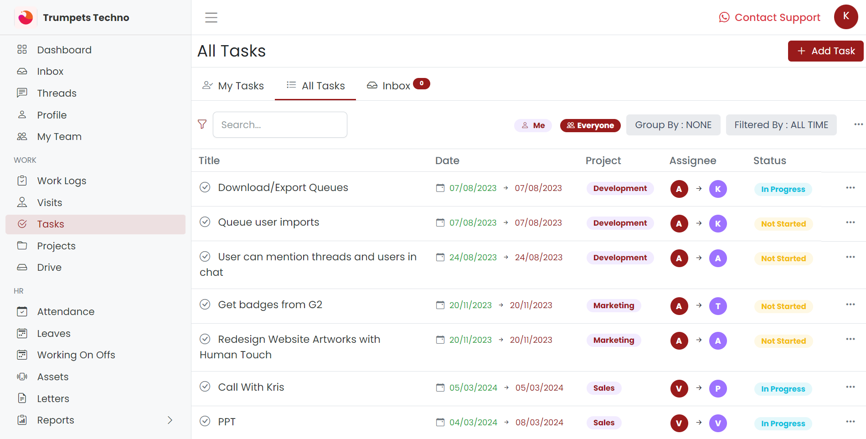This screenshot has height=439, width=866.
Task: Open Group By: NONE dropdown
Action: point(673,125)
